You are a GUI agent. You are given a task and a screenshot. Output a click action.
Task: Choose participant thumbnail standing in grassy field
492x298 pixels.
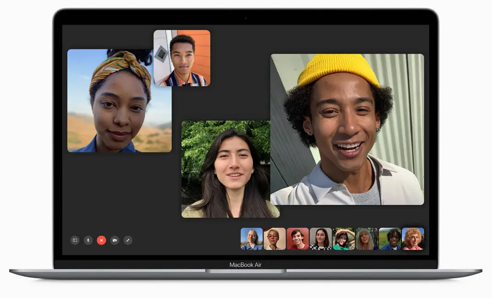click(x=390, y=239)
